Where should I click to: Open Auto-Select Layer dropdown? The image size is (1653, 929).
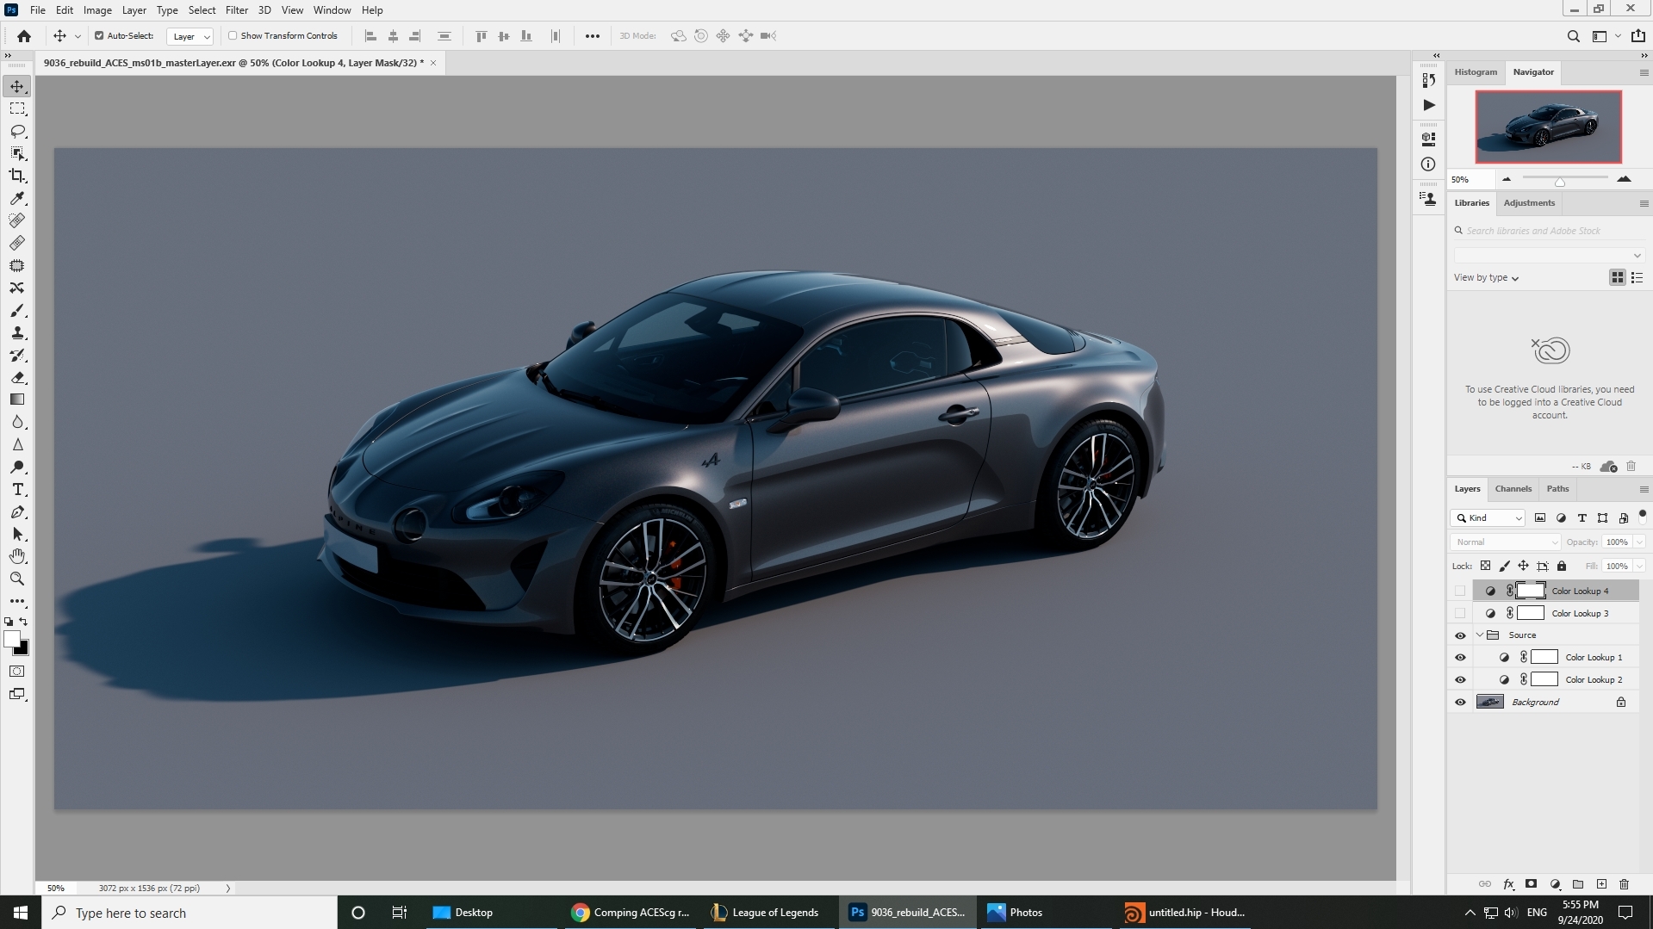[x=190, y=36]
